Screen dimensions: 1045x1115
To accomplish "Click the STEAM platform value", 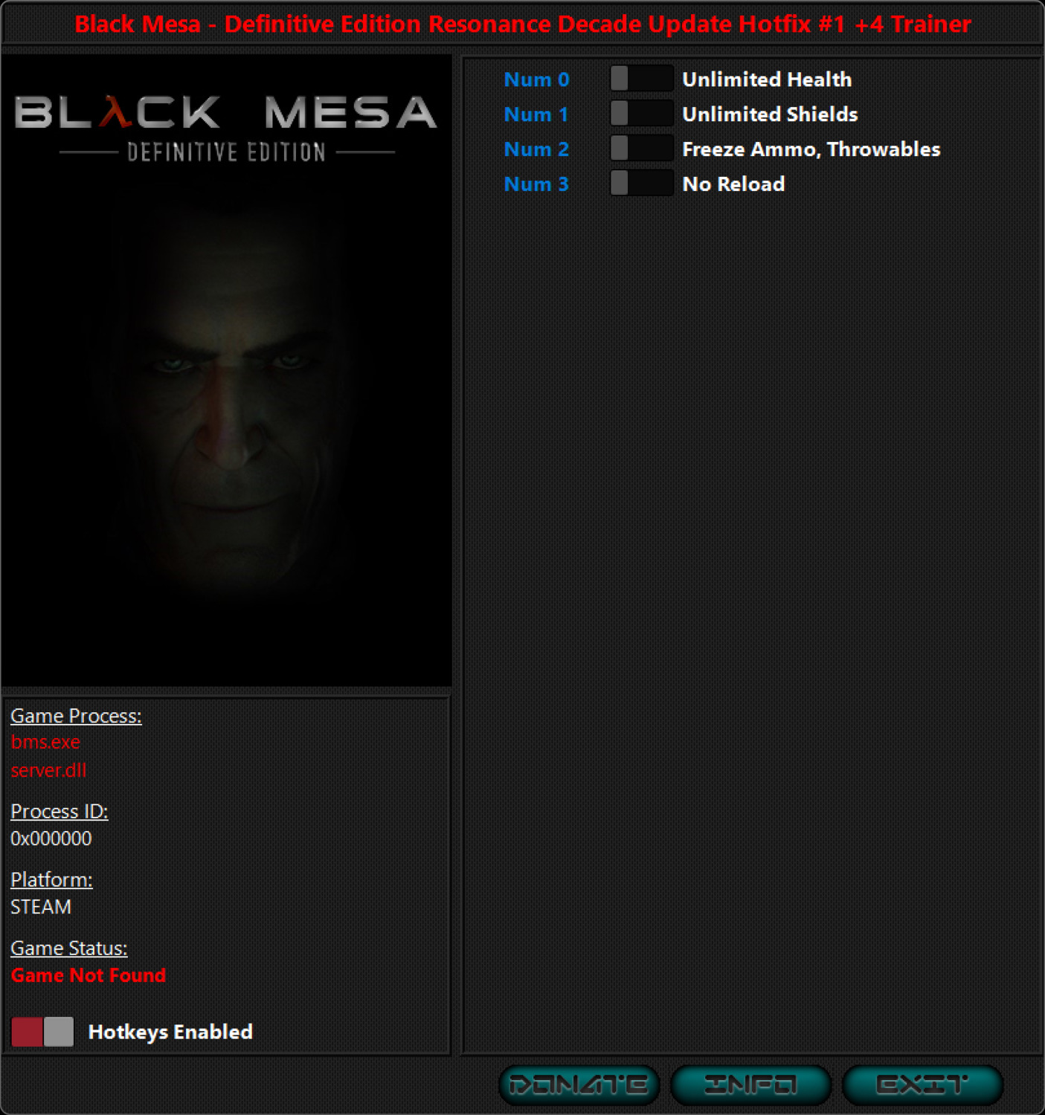I will (x=41, y=907).
